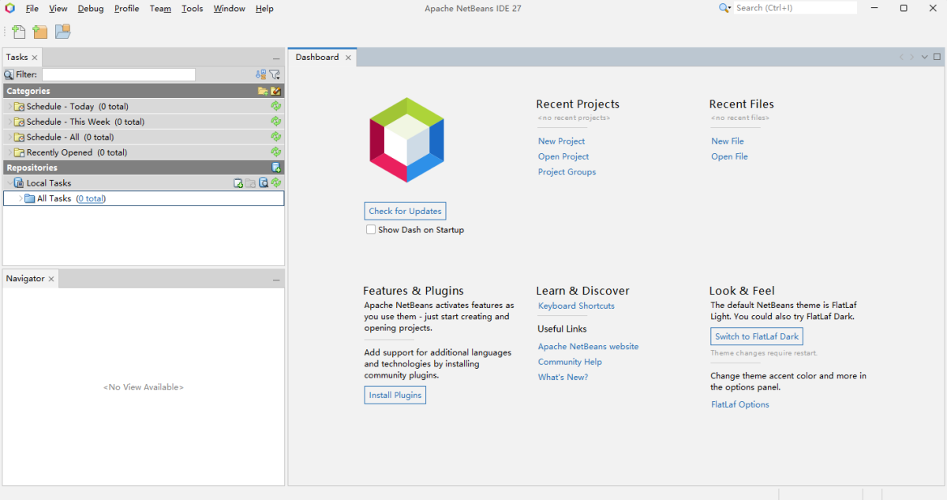Click the add repository icon in Repositories header

tap(275, 167)
